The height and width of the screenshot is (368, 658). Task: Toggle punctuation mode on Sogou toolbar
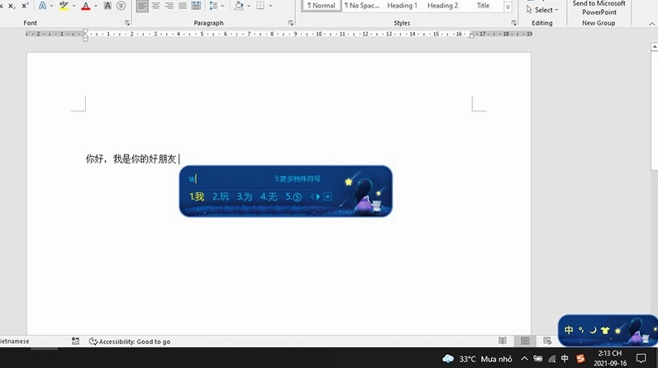pos(581,330)
